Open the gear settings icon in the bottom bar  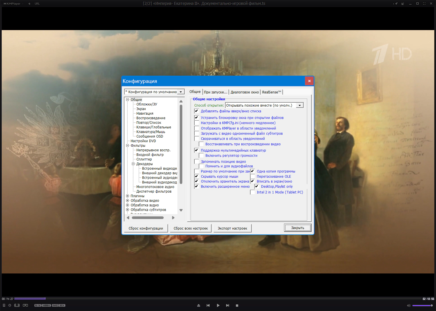click(10, 305)
